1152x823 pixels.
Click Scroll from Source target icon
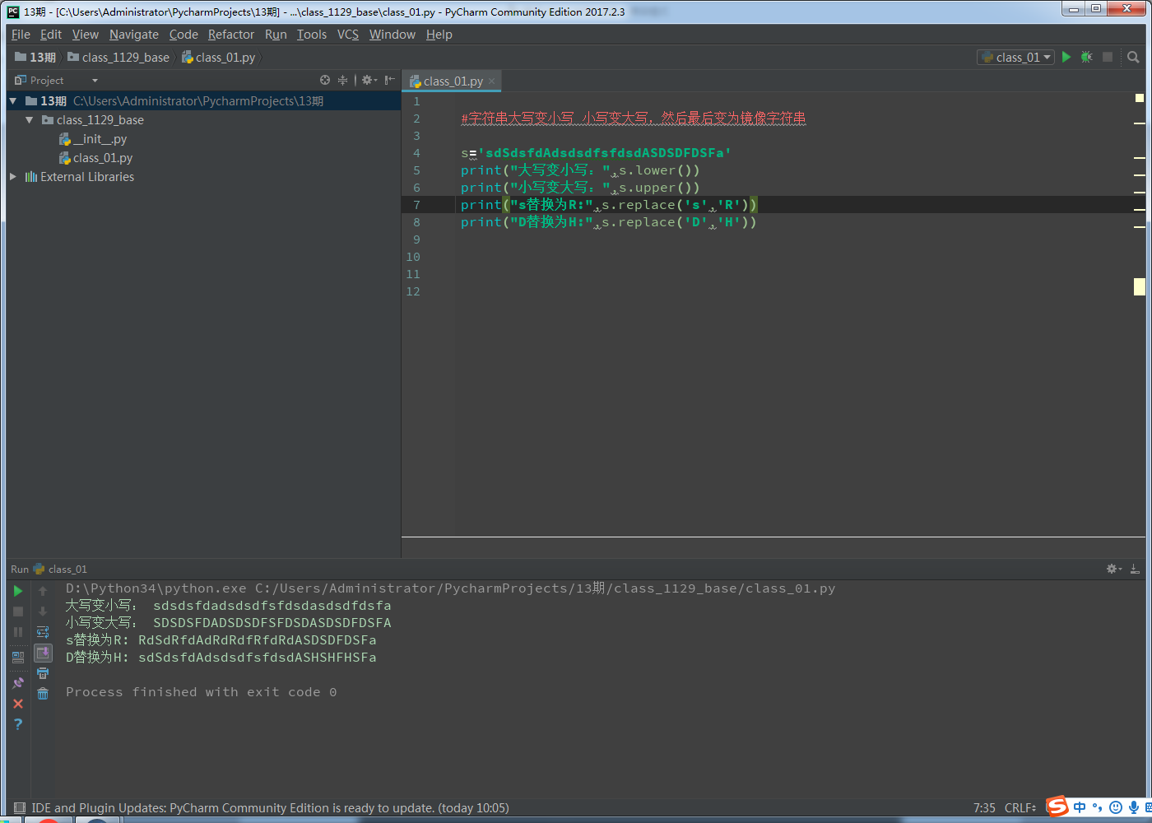click(325, 80)
